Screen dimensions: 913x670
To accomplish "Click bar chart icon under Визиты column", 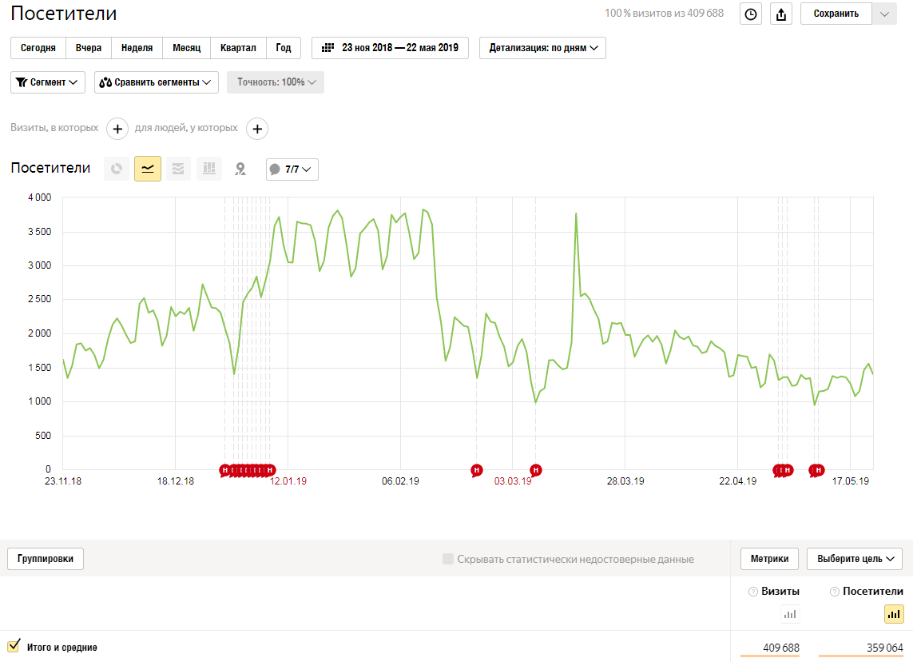I will (790, 614).
